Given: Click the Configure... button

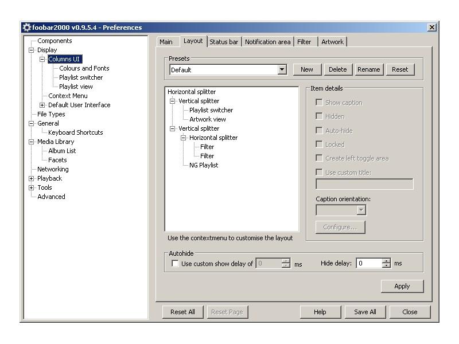Looking at the screenshot, I should [x=340, y=227].
